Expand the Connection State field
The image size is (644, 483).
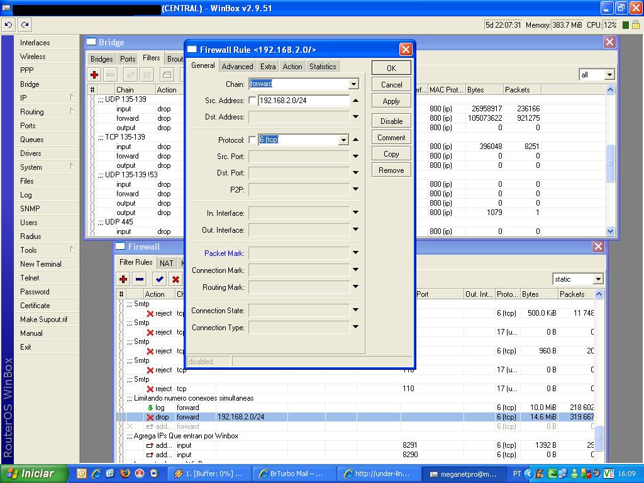coord(355,310)
